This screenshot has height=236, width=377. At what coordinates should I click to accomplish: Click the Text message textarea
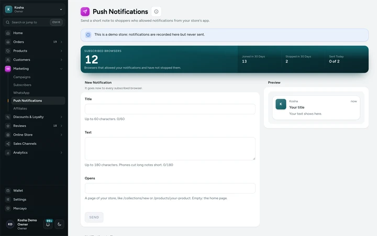[170, 148]
